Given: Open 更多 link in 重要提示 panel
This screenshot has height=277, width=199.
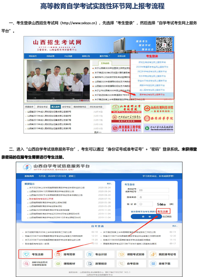Looking at the screenshot, I should pyautogui.click(x=110, y=184).
